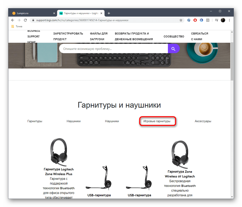Click the problem description search field

coord(113,49)
